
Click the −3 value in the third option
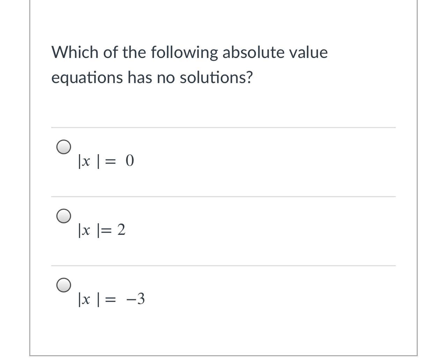coord(136,299)
